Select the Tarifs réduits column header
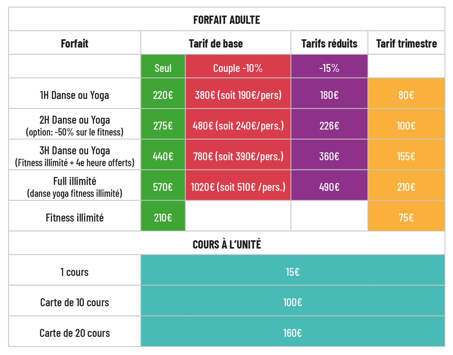Image resolution: width=453 pixels, height=355 pixels. [x=329, y=44]
